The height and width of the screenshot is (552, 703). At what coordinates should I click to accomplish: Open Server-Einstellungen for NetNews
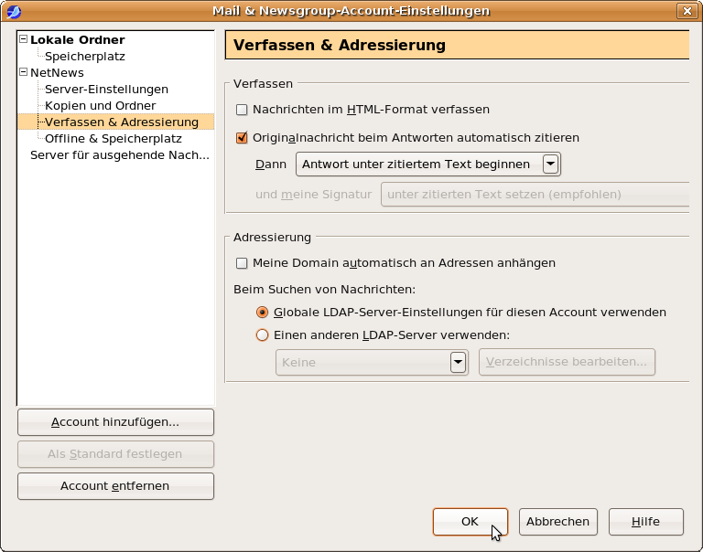click(106, 89)
